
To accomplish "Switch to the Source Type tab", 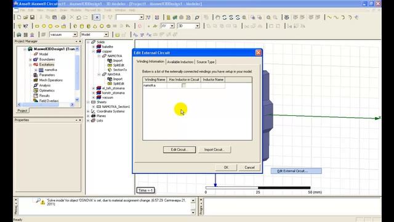I will (x=206, y=62).
